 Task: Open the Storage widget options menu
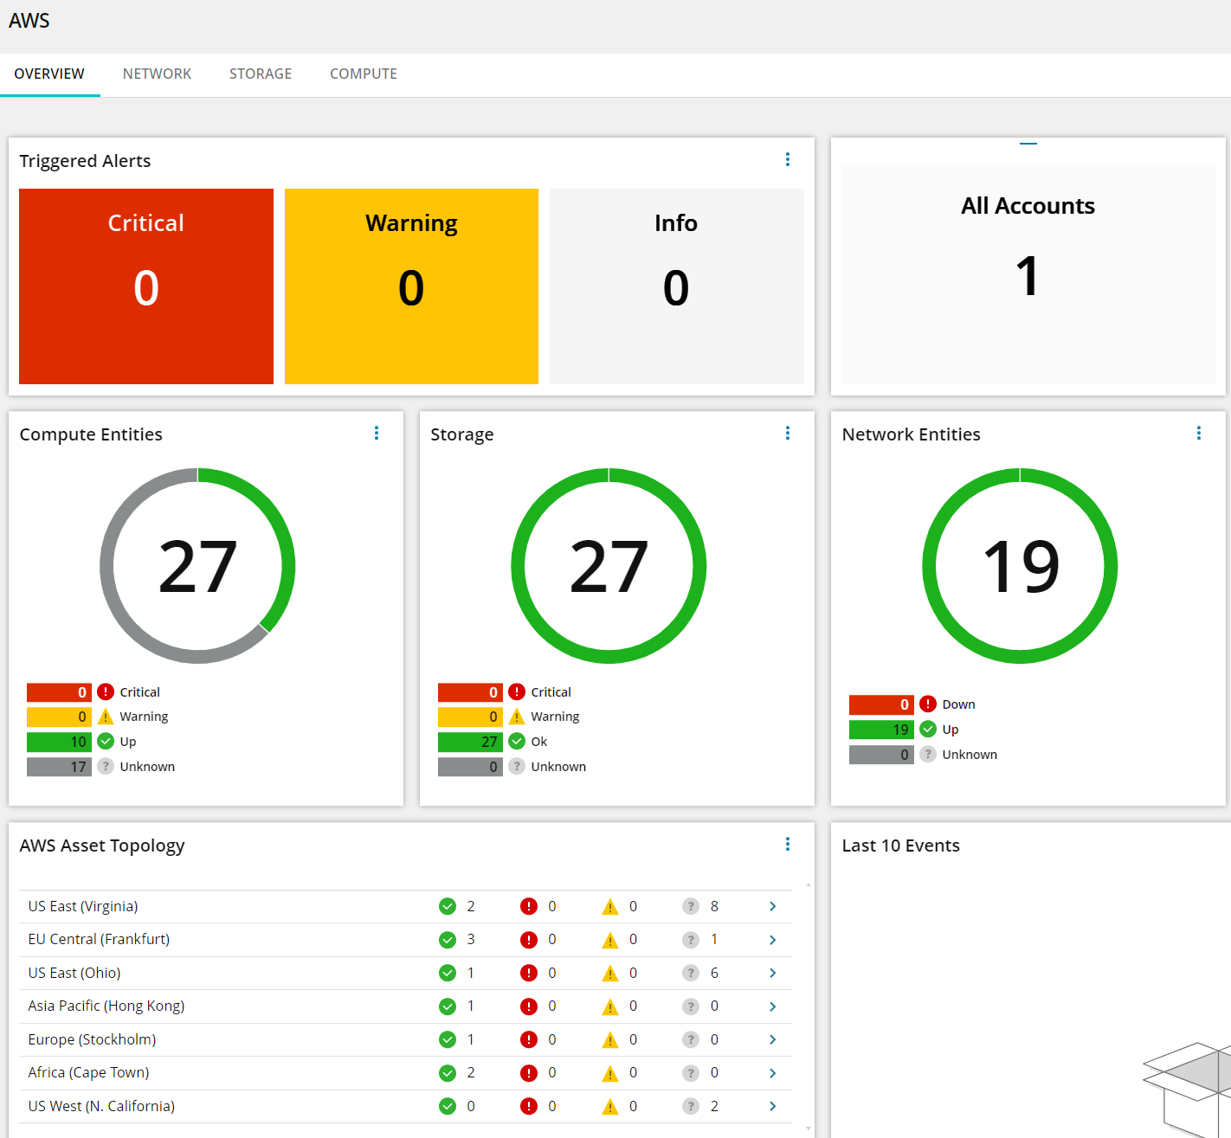(x=788, y=433)
